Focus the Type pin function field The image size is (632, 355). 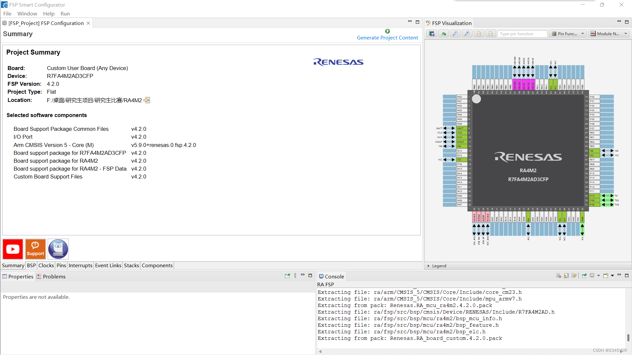[522, 34]
